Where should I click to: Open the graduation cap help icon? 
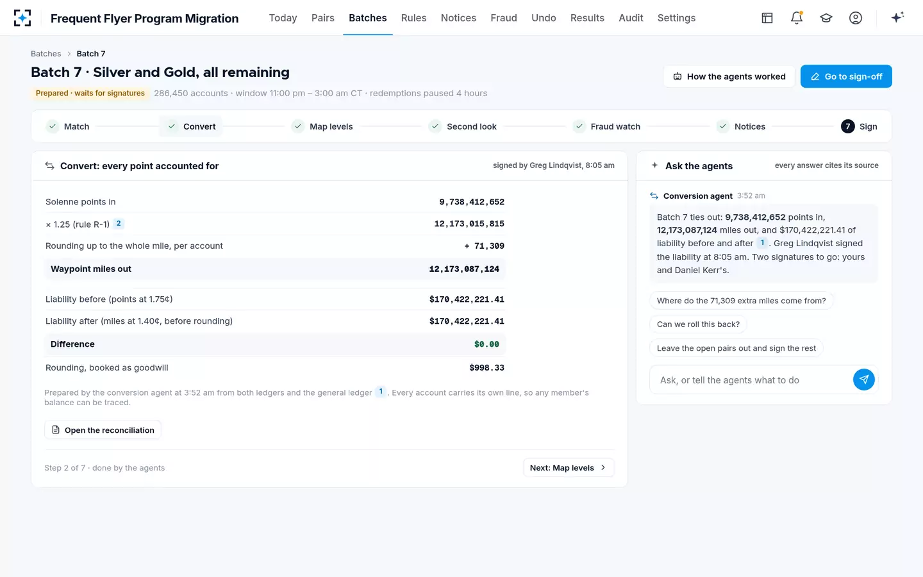826,18
